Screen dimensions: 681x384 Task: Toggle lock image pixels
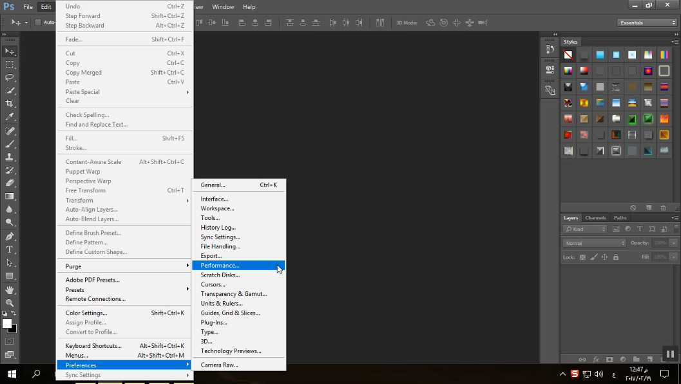[x=594, y=257]
